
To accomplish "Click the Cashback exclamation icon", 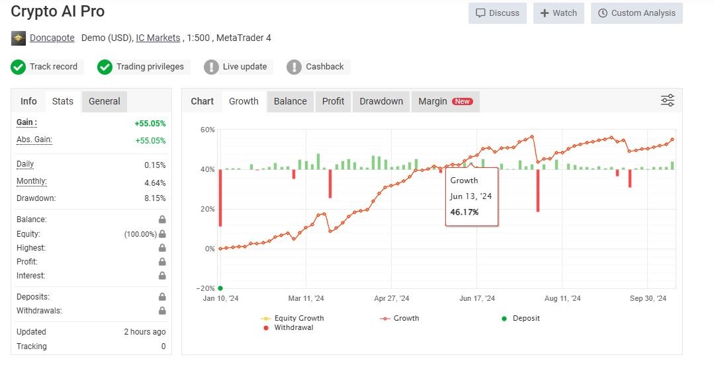I will pos(294,67).
